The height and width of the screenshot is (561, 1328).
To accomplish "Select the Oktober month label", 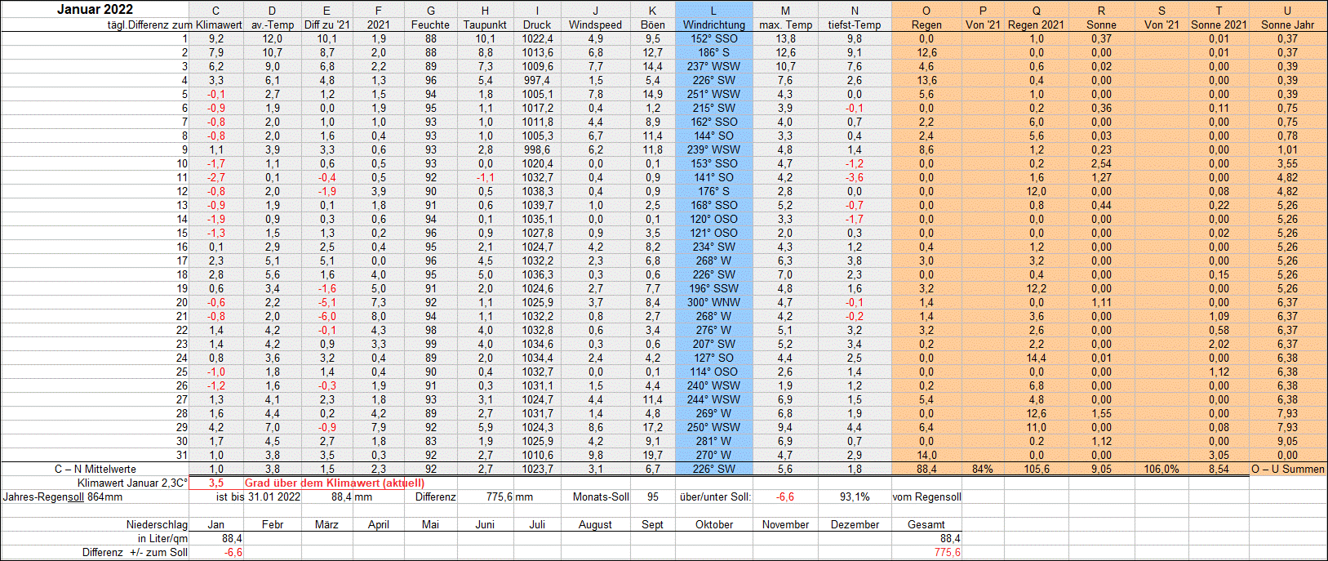I will 713,524.
